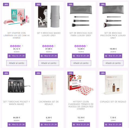Image resolution: width=129 pixels, height=128 pixels.
Task: Open Cupuazú Set de Regalo product link
Action: click(x=113, y=102)
